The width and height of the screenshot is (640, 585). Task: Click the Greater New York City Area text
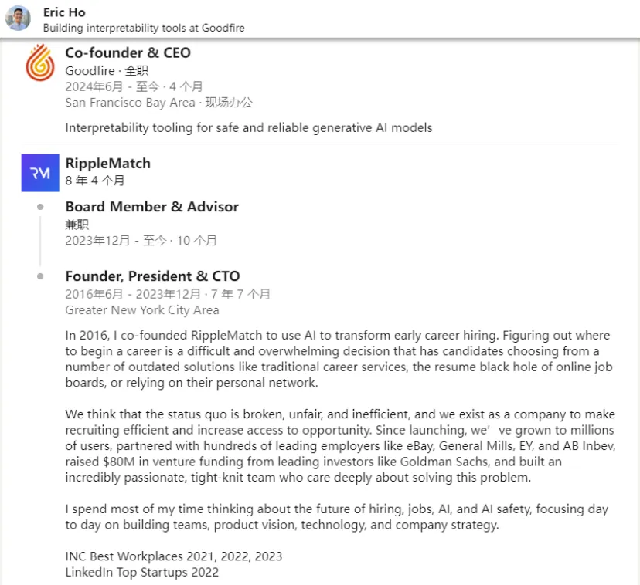tap(142, 310)
